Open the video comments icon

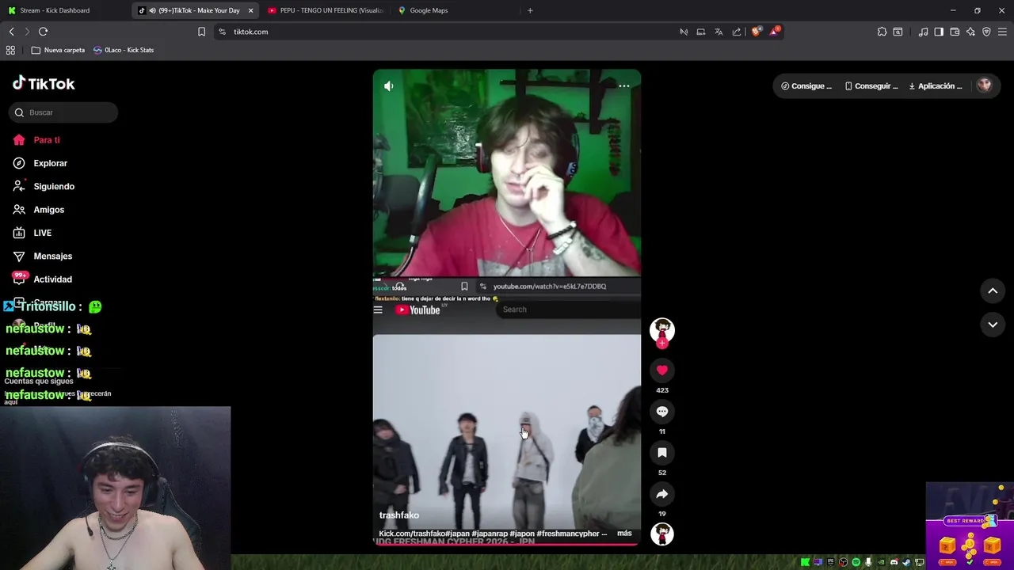662,411
